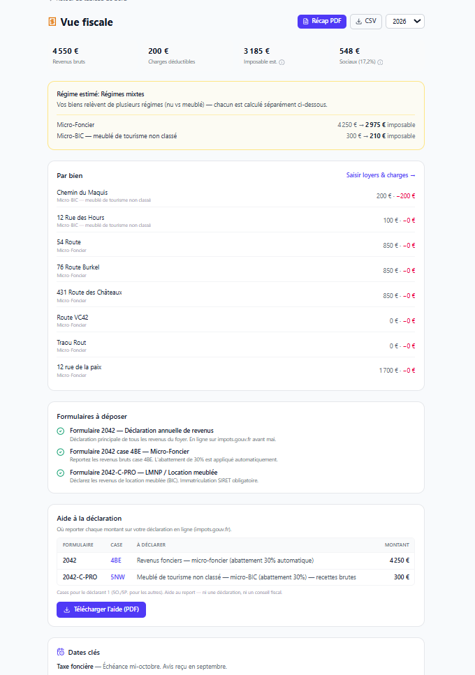
Task: Select the Chemin du Maquis property row
Action: [x=236, y=195]
